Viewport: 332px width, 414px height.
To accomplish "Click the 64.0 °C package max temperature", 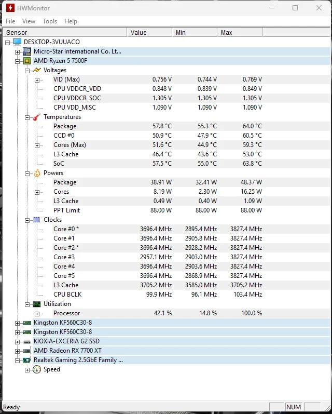I will [252, 126].
